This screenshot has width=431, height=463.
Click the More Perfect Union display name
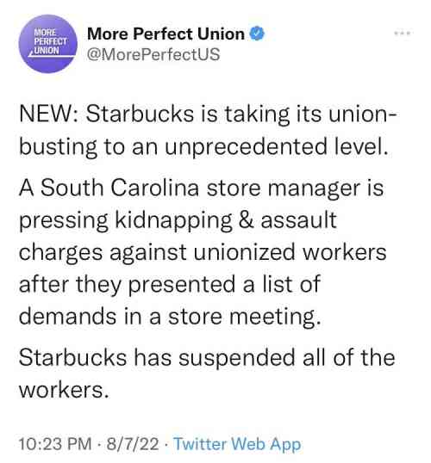click(166, 34)
